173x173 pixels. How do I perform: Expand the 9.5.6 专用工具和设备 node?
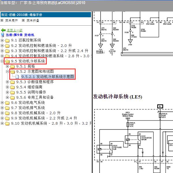click(7, 97)
